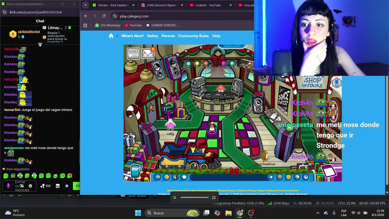Open the WhatsApp bookmark
Viewport: 389px width, 219px height.
point(108,25)
